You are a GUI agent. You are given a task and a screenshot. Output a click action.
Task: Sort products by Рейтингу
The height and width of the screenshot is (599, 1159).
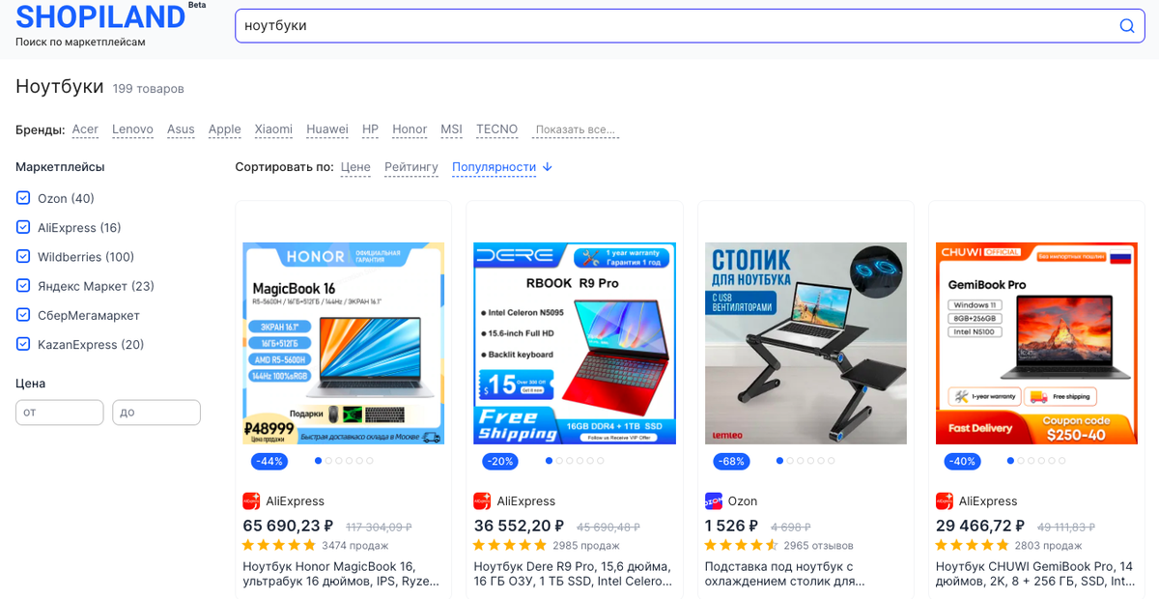(x=411, y=167)
